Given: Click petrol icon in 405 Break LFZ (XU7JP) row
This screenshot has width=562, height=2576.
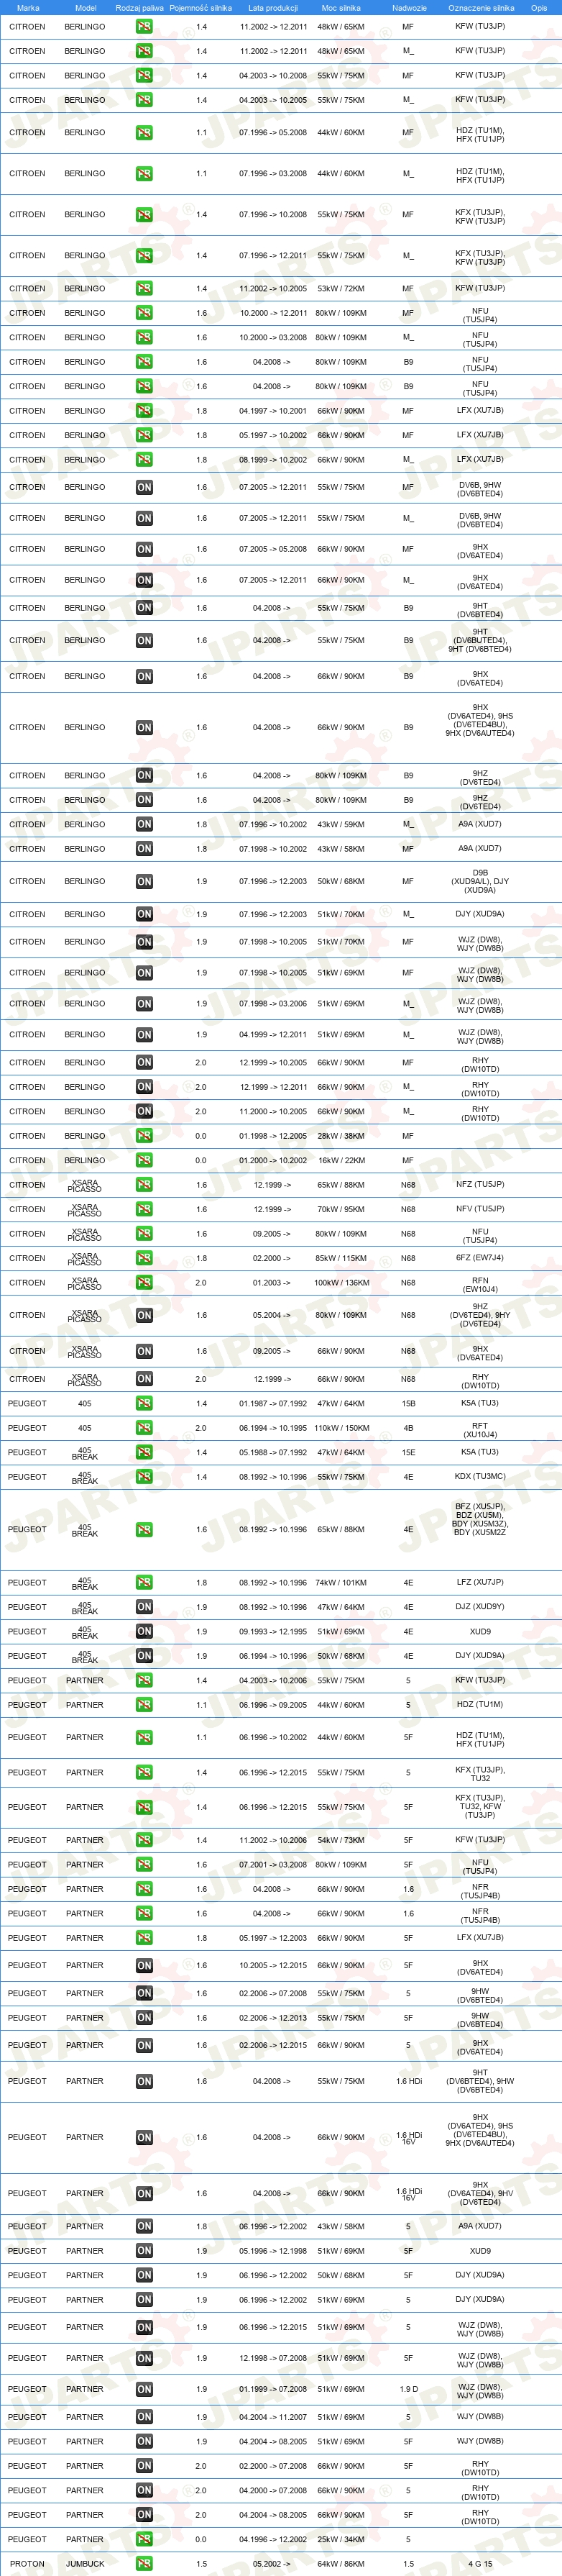Looking at the screenshot, I should tap(144, 1582).
